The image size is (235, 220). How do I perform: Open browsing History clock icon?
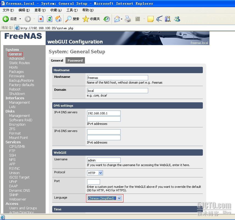click(x=107, y=19)
